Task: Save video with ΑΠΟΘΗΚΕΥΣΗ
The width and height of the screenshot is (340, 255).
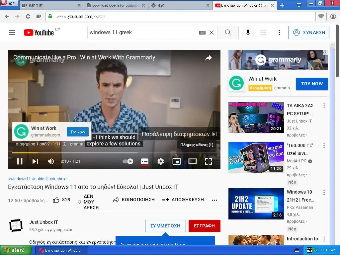Action: pyautogui.click(x=183, y=200)
